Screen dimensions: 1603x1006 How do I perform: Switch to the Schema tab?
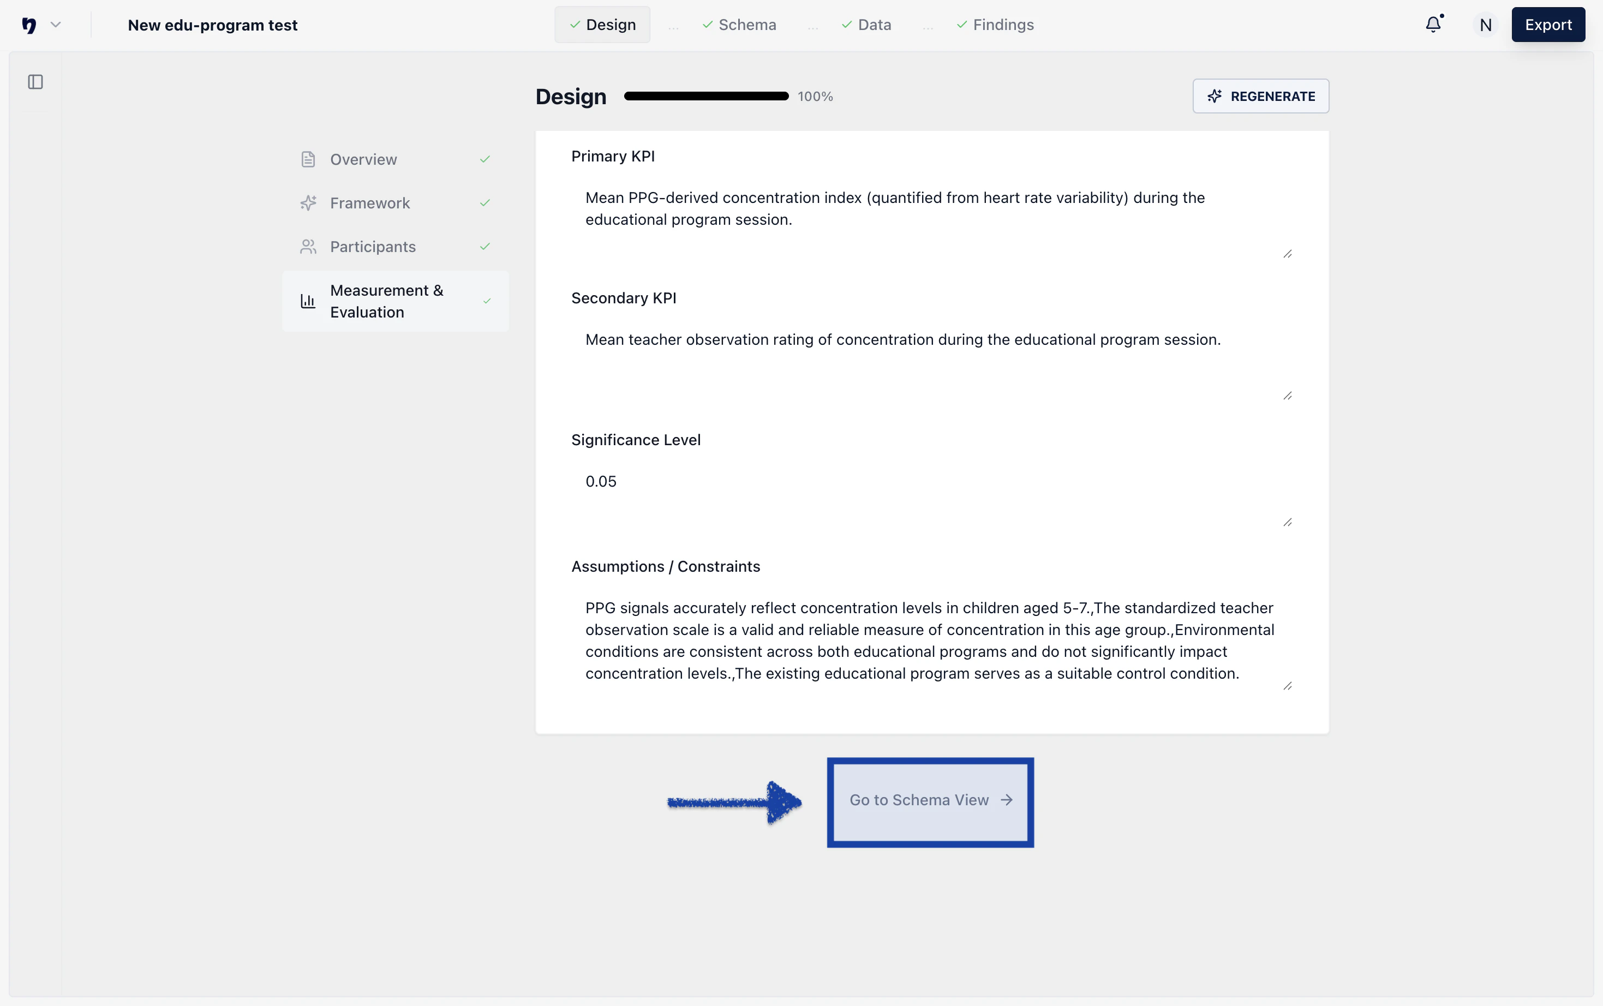(739, 25)
